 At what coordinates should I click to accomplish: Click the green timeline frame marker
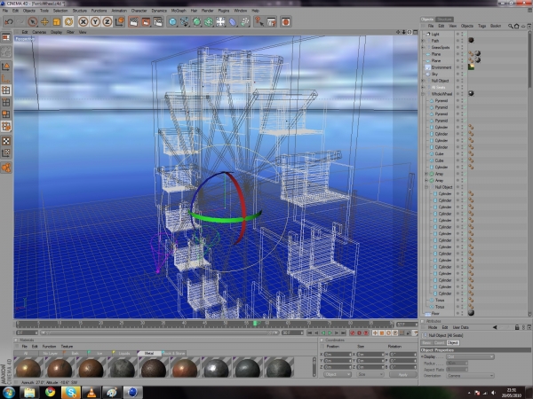255,324
